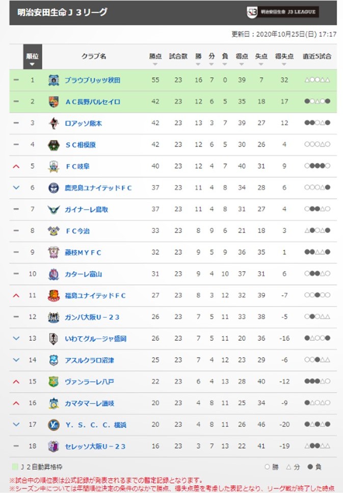Click the Y.S.C.C. Yokohama round logo
The height and width of the screenshot is (493, 343).
pyautogui.click(x=54, y=425)
